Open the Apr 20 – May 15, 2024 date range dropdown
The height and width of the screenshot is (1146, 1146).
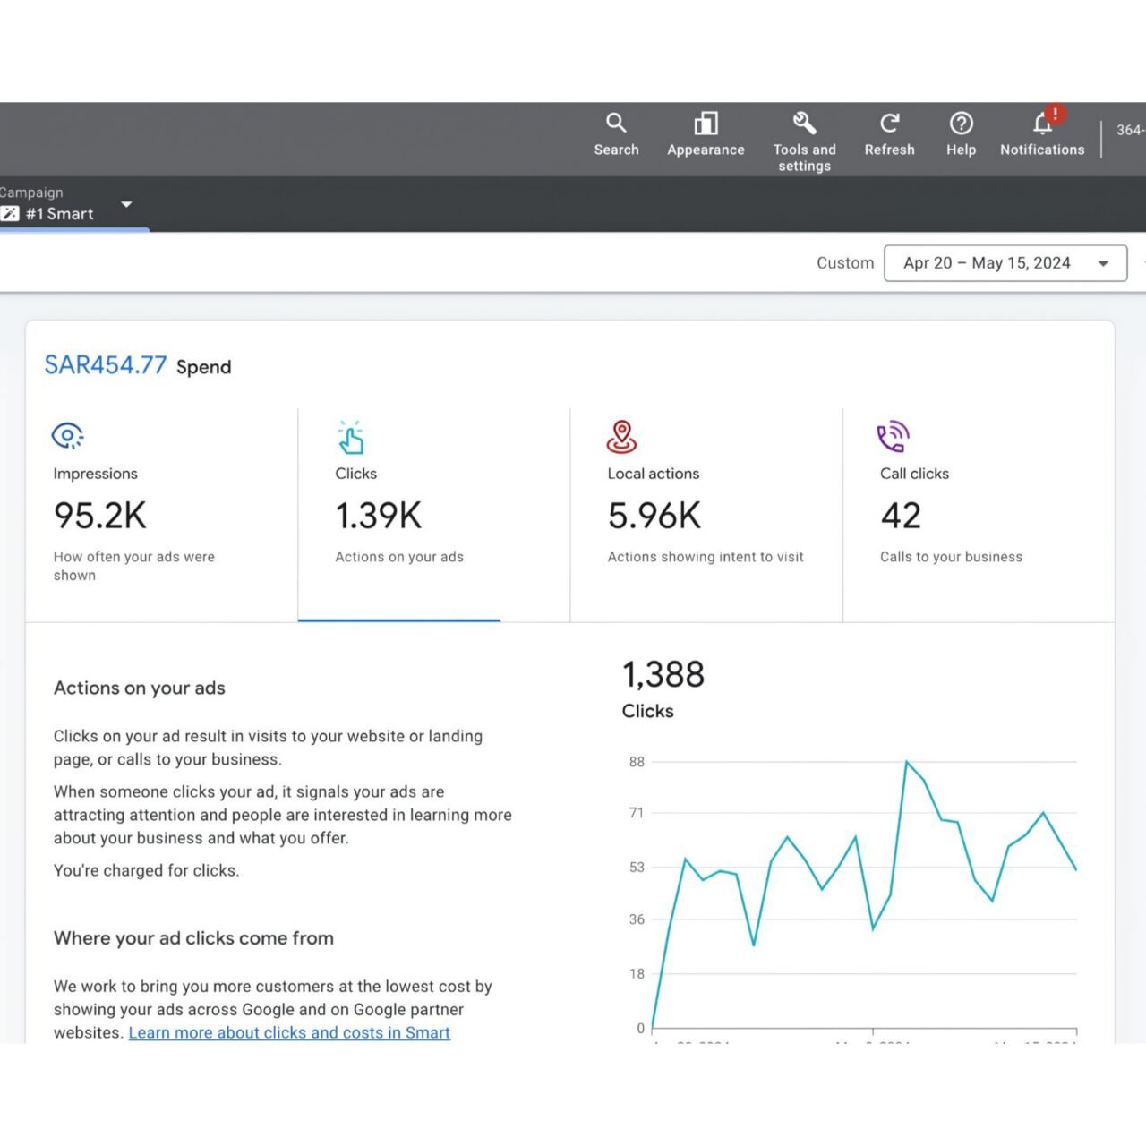pos(1005,263)
